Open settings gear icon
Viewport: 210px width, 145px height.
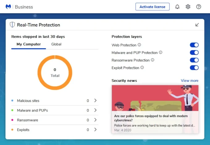point(188,7)
